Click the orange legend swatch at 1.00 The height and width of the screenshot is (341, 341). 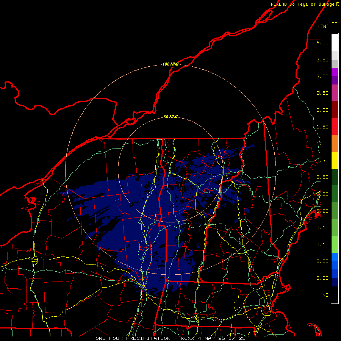335,143
